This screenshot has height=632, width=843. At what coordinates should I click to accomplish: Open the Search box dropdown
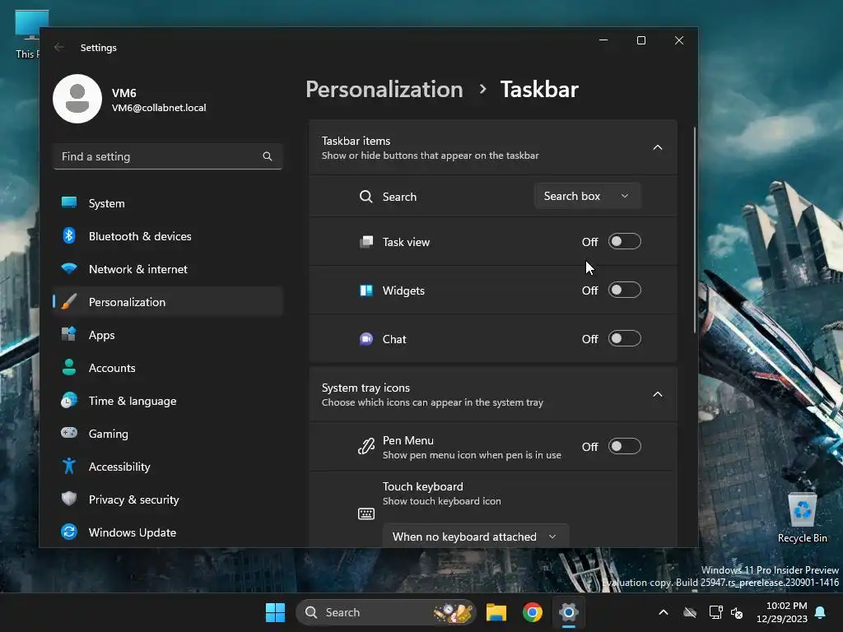pos(587,196)
